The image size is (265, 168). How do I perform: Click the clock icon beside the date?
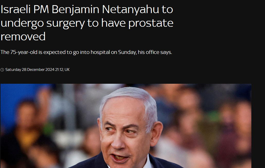(x=2, y=70)
